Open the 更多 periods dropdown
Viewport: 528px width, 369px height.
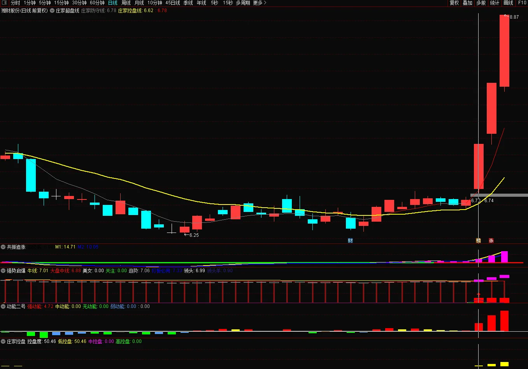click(260, 3)
